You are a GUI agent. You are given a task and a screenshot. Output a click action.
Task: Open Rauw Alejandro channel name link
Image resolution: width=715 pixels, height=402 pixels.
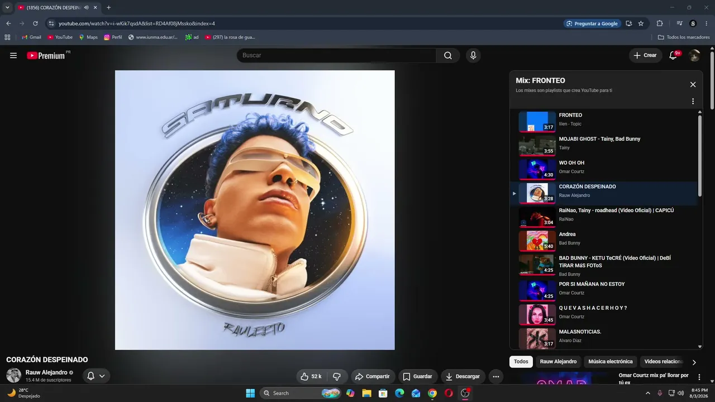[46, 372]
